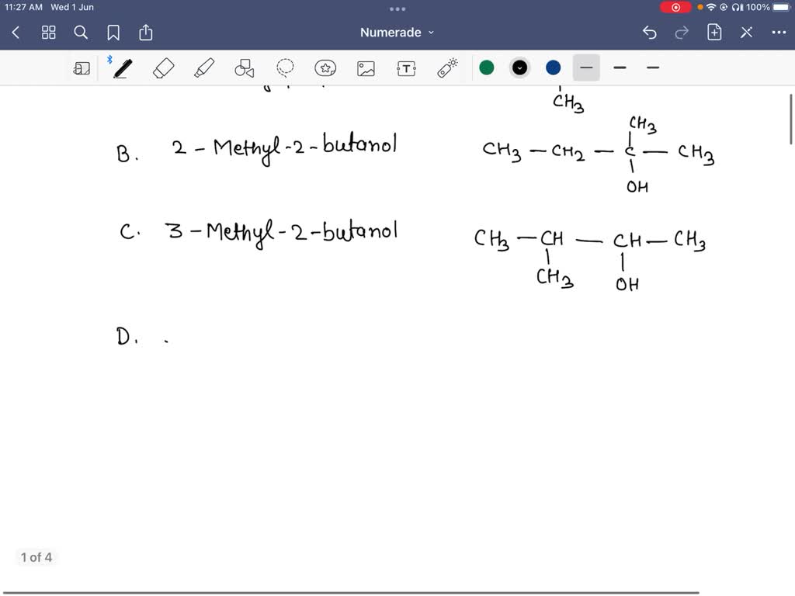This screenshot has height=596, width=795.
Task: Pick the highlighter tool
Action: point(204,68)
